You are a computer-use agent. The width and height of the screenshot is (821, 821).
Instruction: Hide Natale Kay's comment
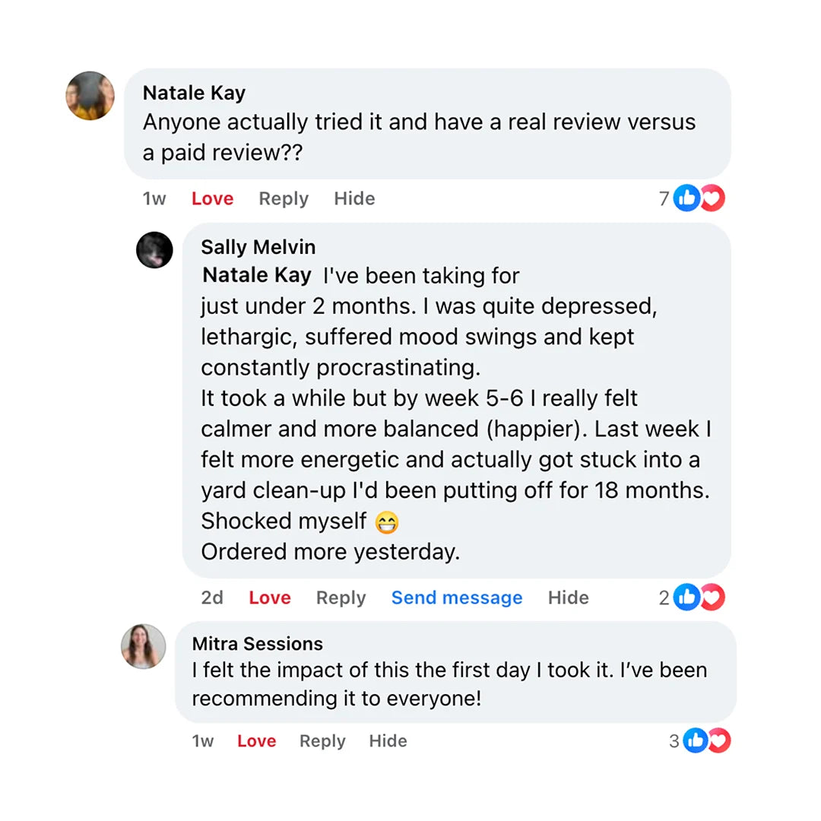coord(354,198)
